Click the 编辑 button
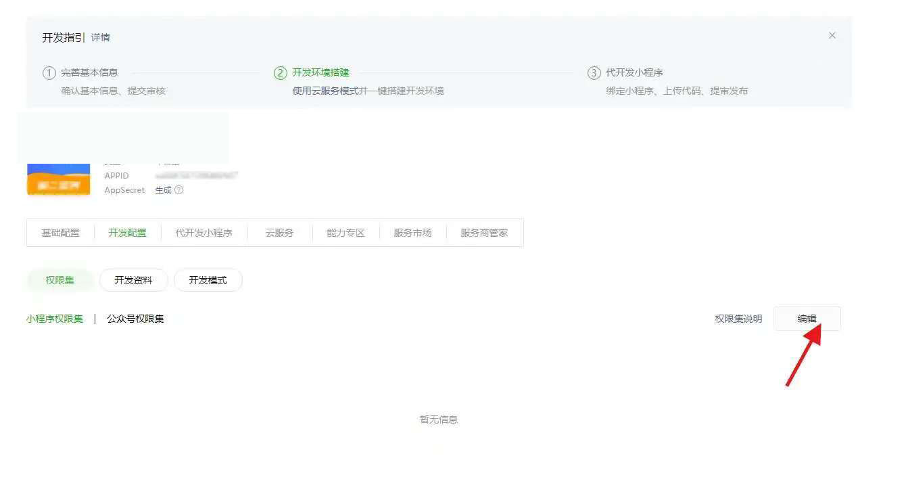This screenshot has height=500, width=906. click(807, 319)
